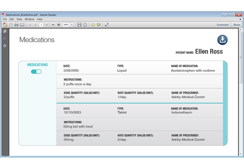Image resolution: width=244 pixels, height=168 pixels.
Task: Close the document with the menu bar x
Action: click(240, 19)
